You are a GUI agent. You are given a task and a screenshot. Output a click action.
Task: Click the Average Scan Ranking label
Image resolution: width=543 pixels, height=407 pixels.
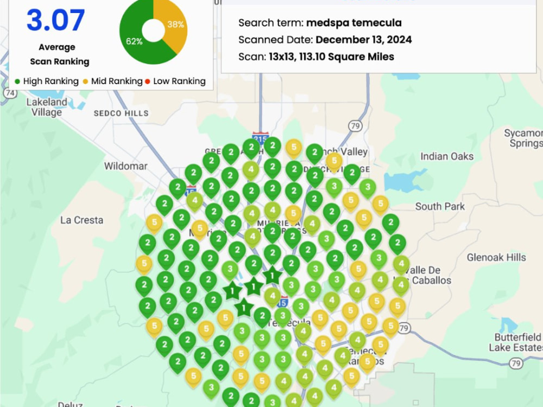click(59, 54)
